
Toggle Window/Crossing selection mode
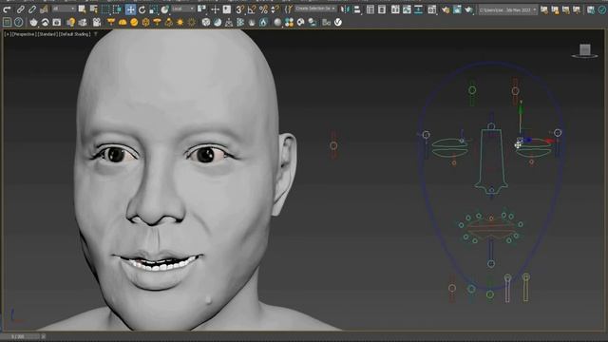click(117, 9)
